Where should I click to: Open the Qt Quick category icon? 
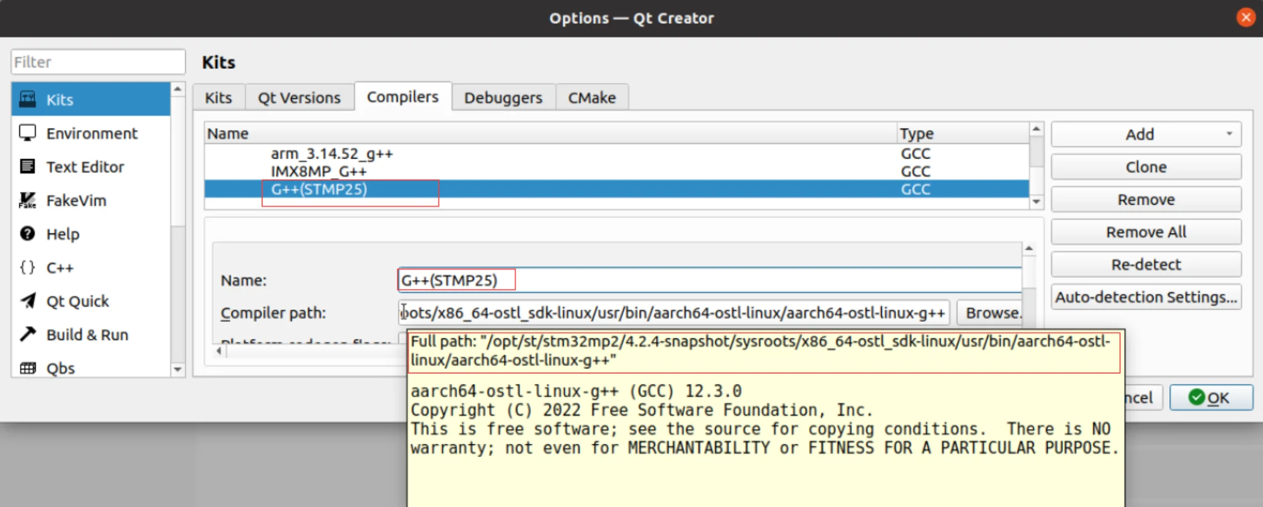(27, 301)
